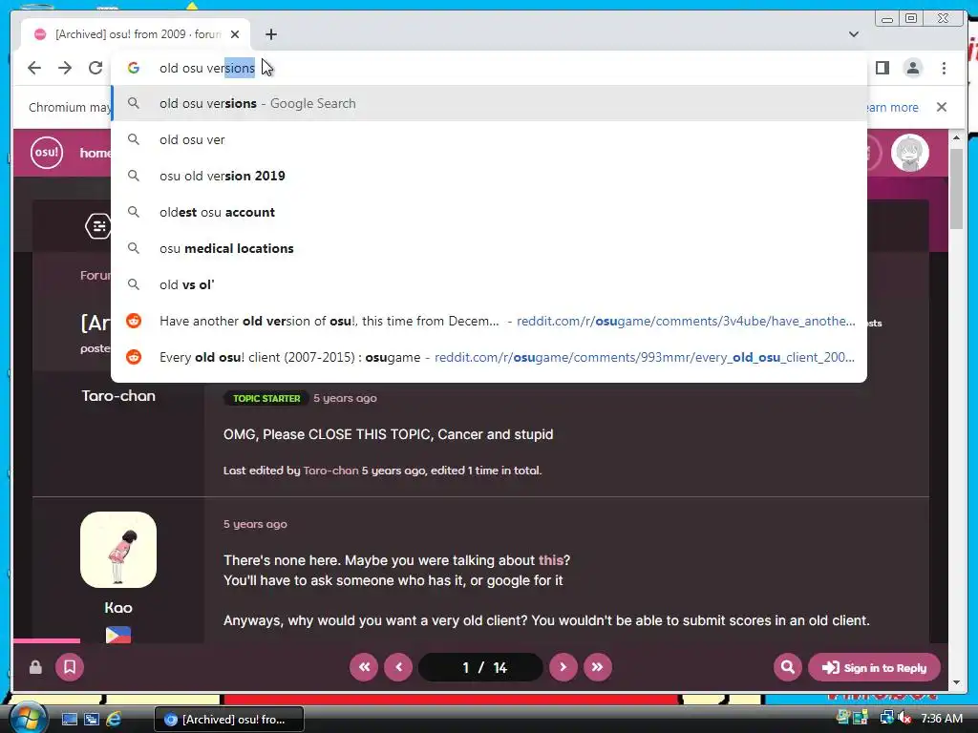The height and width of the screenshot is (733, 978).
Task: Open the Chromium three-dot menu
Action: tap(944, 68)
